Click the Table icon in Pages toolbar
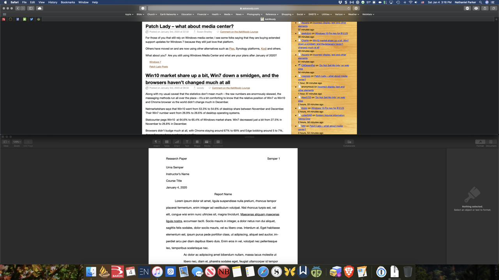This screenshot has width=499, height=280. [166, 142]
